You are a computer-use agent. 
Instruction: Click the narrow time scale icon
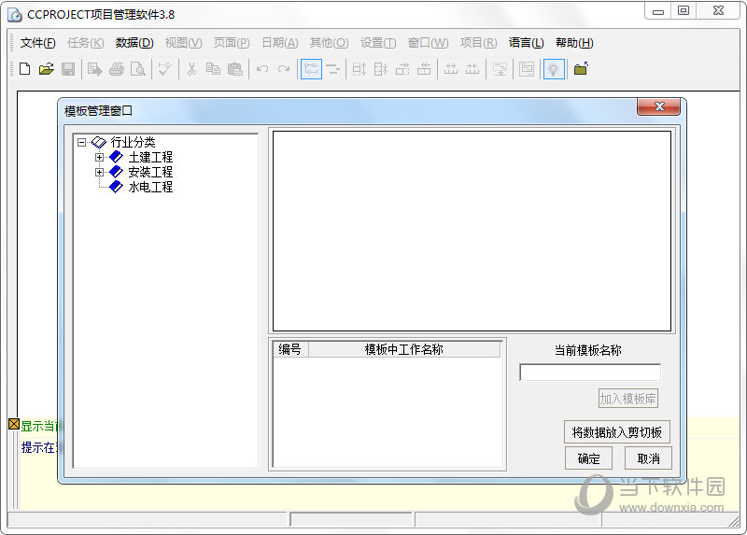click(x=472, y=69)
